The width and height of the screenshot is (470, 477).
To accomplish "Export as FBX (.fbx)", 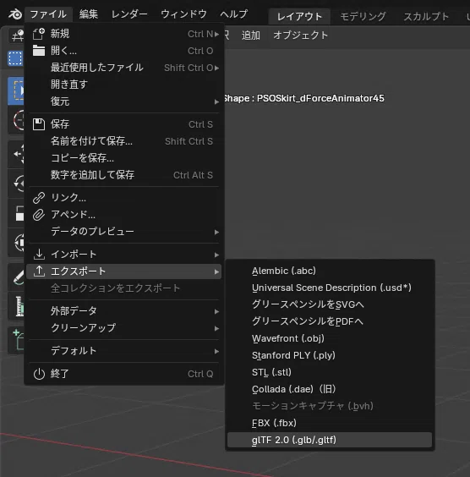I will click(330, 423).
